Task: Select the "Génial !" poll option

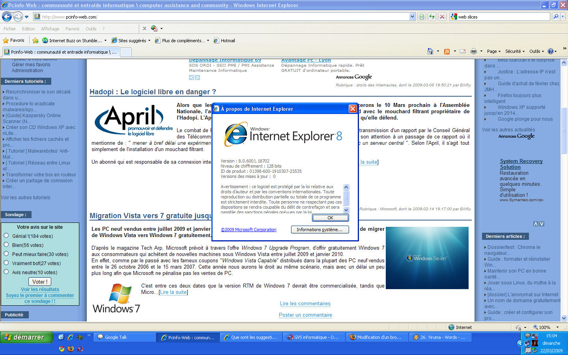Action: tap(6, 235)
